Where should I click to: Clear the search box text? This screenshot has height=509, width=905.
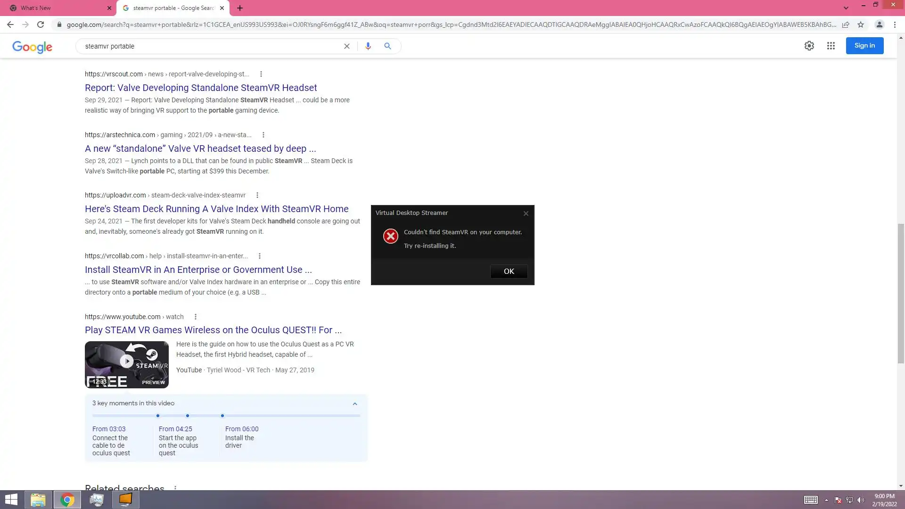pyautogui.click(x=347, y=46)
